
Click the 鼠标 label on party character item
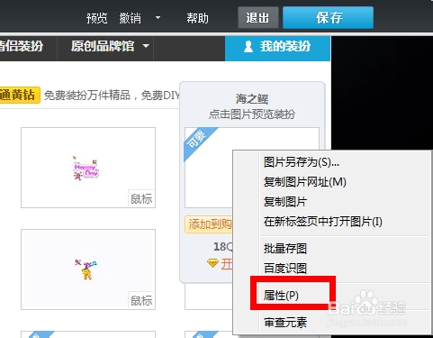(141, 300)
